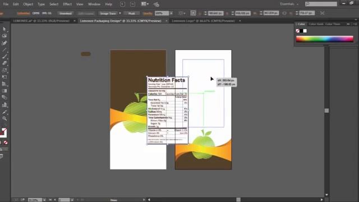Open the Type menu
The image size is (359, 202).
tap(41, 4)
